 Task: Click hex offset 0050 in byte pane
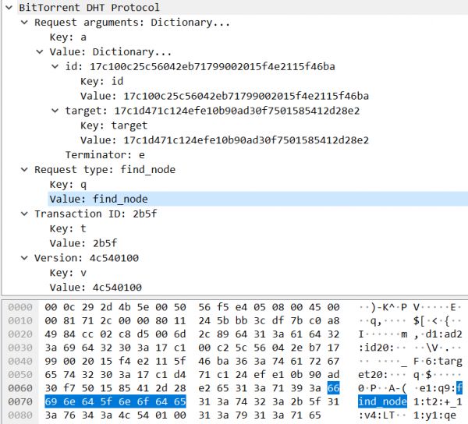coord(20,375)
